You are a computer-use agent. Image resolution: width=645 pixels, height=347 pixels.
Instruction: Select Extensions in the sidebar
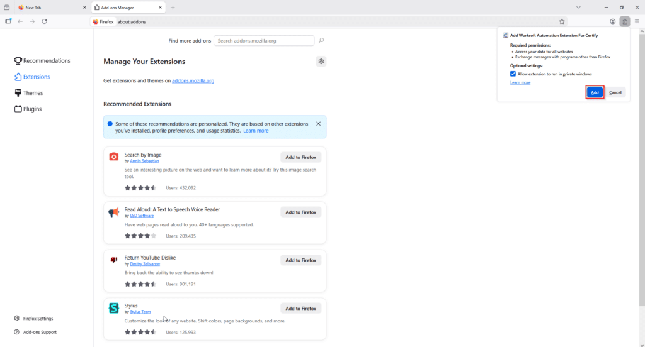coord(32,77)
